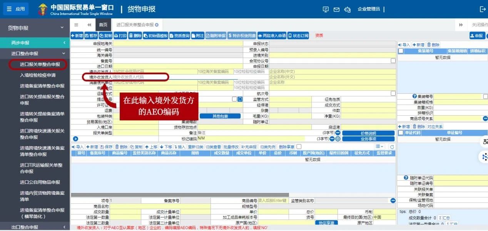The width and height of the screenshot is (488, 231).
Task: Open the mail envelope icon in top bar
Action: coord(337,9)
